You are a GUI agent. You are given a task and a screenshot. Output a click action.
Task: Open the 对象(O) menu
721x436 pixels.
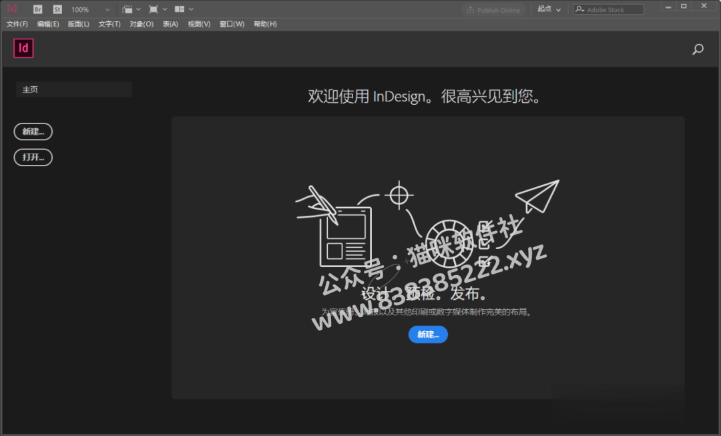point(142,24)
